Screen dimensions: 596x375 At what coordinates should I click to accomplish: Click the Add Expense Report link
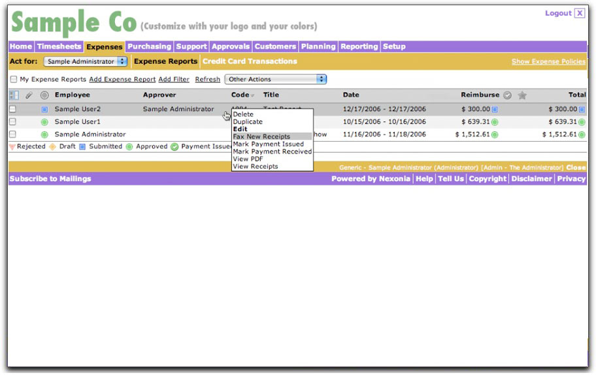(x=122, y=80)
